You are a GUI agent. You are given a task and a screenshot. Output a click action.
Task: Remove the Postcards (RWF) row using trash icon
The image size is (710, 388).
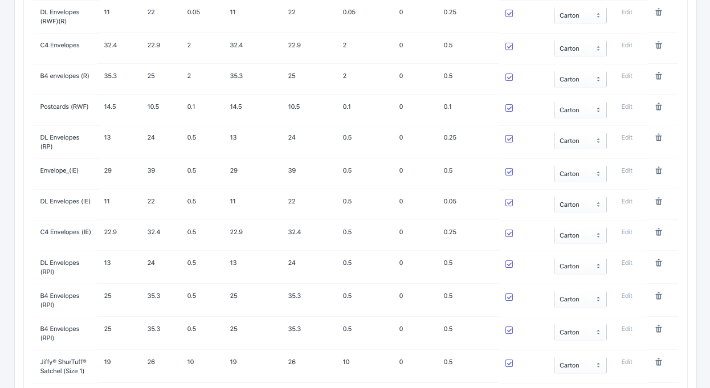click(x=658, y=107)
